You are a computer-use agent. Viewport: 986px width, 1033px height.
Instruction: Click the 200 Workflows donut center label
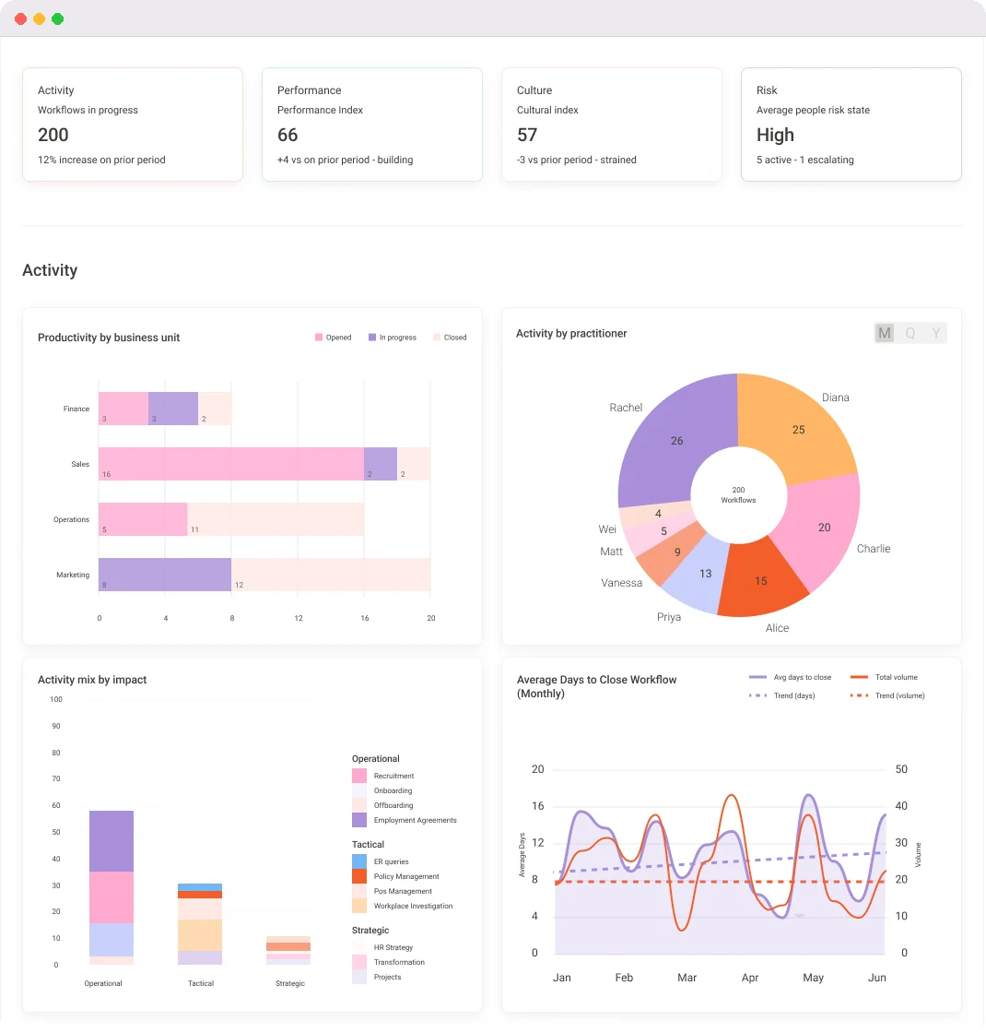point(738,494)
